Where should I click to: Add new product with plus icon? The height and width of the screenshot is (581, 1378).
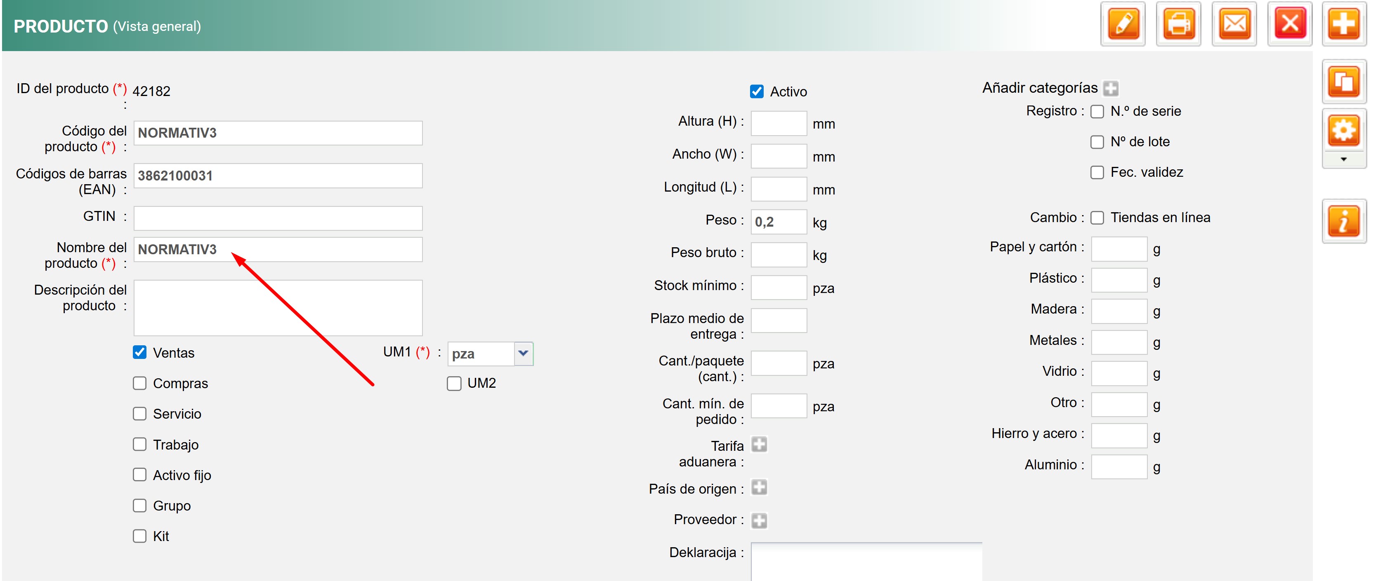[1344, 24]
